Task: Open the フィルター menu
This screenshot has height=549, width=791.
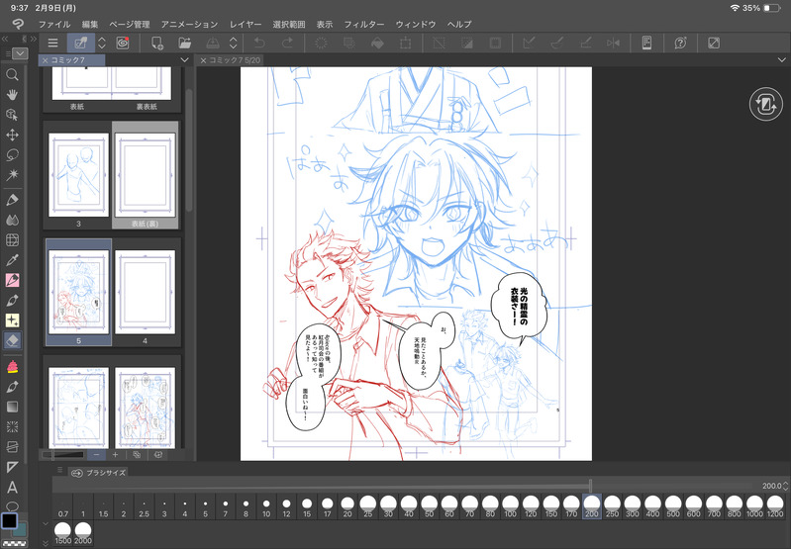Action: tap(363, 24)
